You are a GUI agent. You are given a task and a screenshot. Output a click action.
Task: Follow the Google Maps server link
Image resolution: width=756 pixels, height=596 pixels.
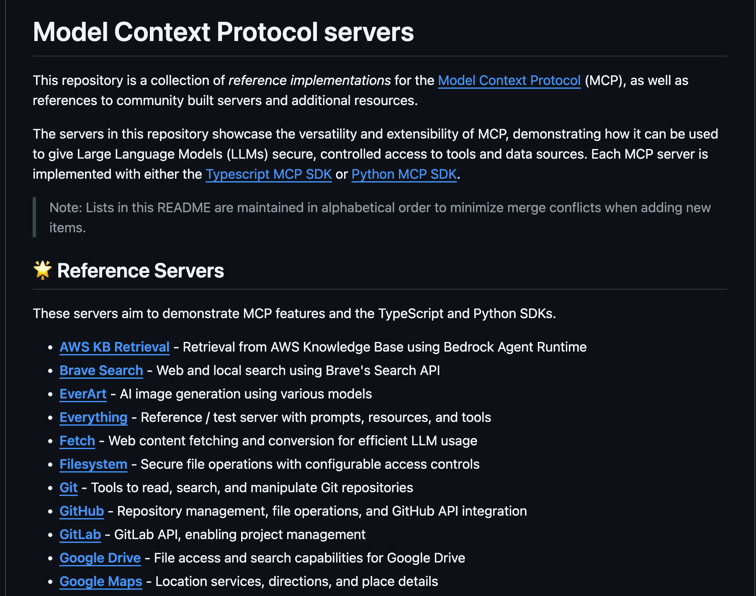[x=101, y=581]
